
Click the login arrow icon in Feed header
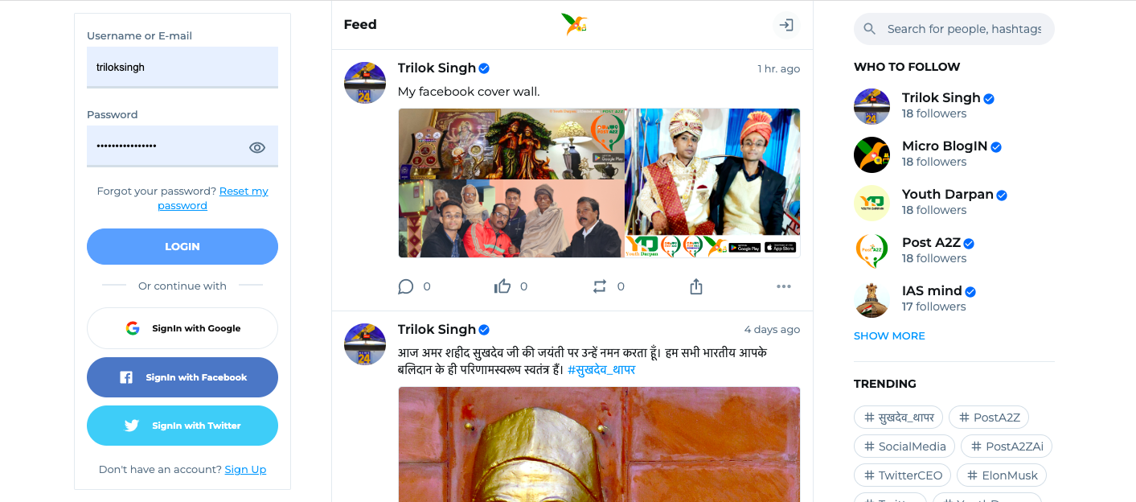coord(786,25)
